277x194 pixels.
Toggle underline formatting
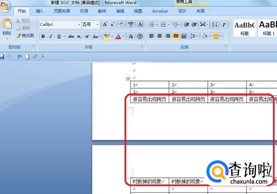click(x=59, y=37)
